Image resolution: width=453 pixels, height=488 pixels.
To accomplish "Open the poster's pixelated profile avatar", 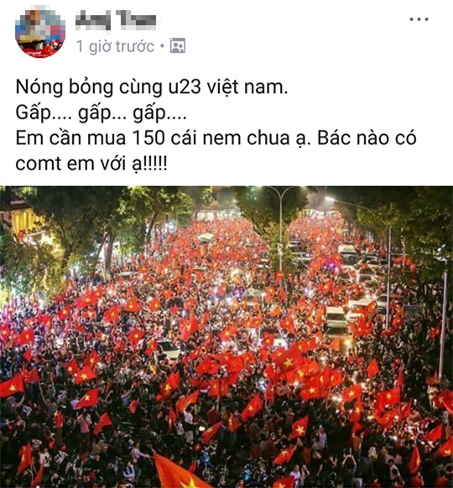I will (x=40, y=33).
